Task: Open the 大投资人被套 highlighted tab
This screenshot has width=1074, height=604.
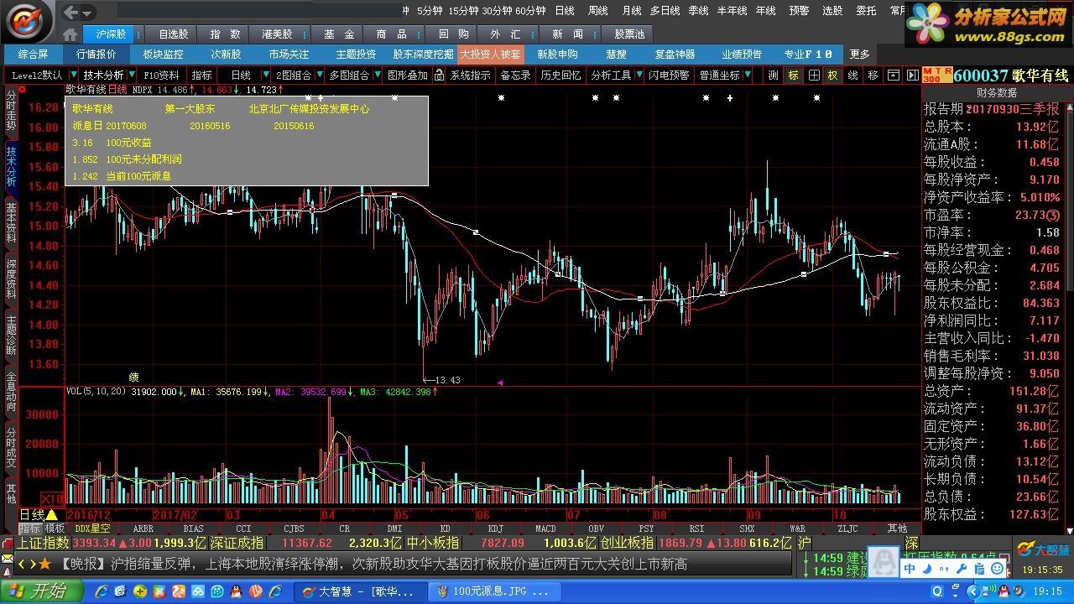Action: (491, 54)
